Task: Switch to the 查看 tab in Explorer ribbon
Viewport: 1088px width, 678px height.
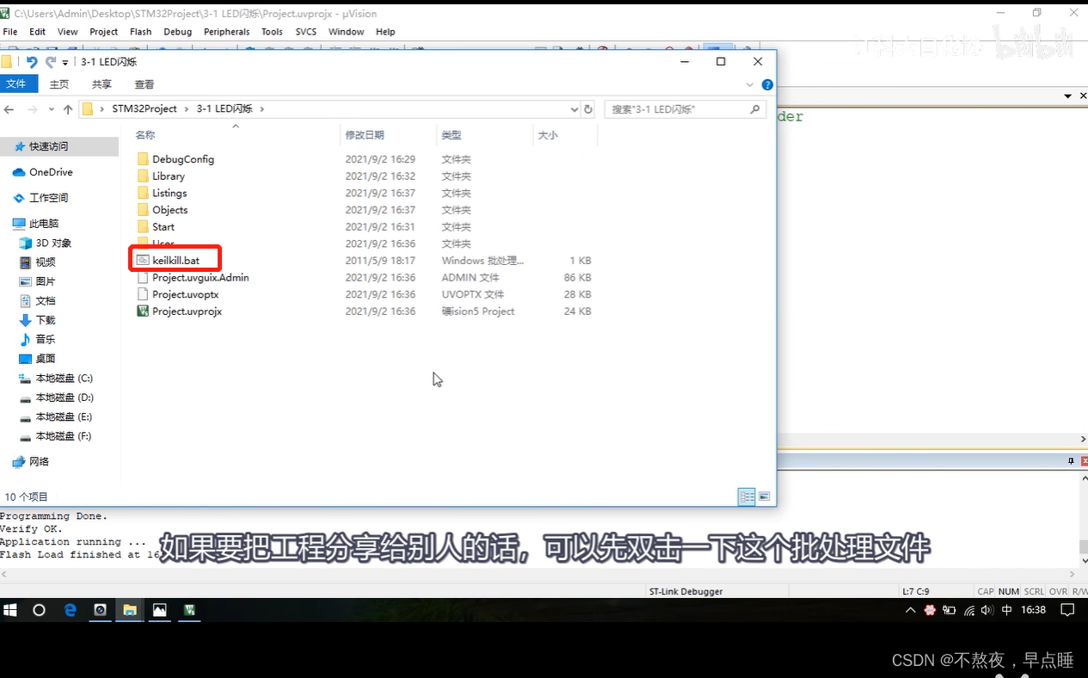Action: point(144,84)
